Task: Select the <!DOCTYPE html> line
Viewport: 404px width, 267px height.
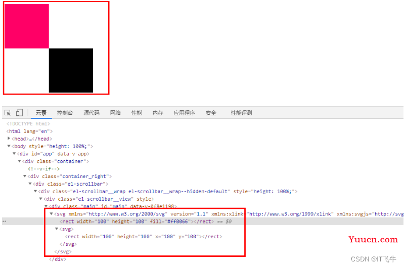Action: [28, 124]
